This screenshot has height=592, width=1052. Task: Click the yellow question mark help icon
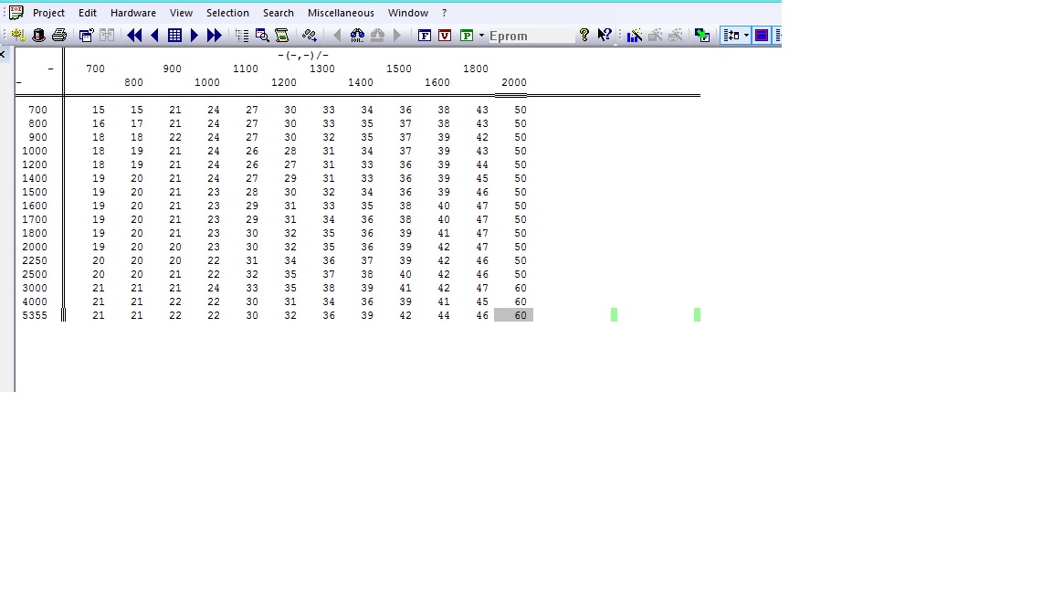coord(584,35)
